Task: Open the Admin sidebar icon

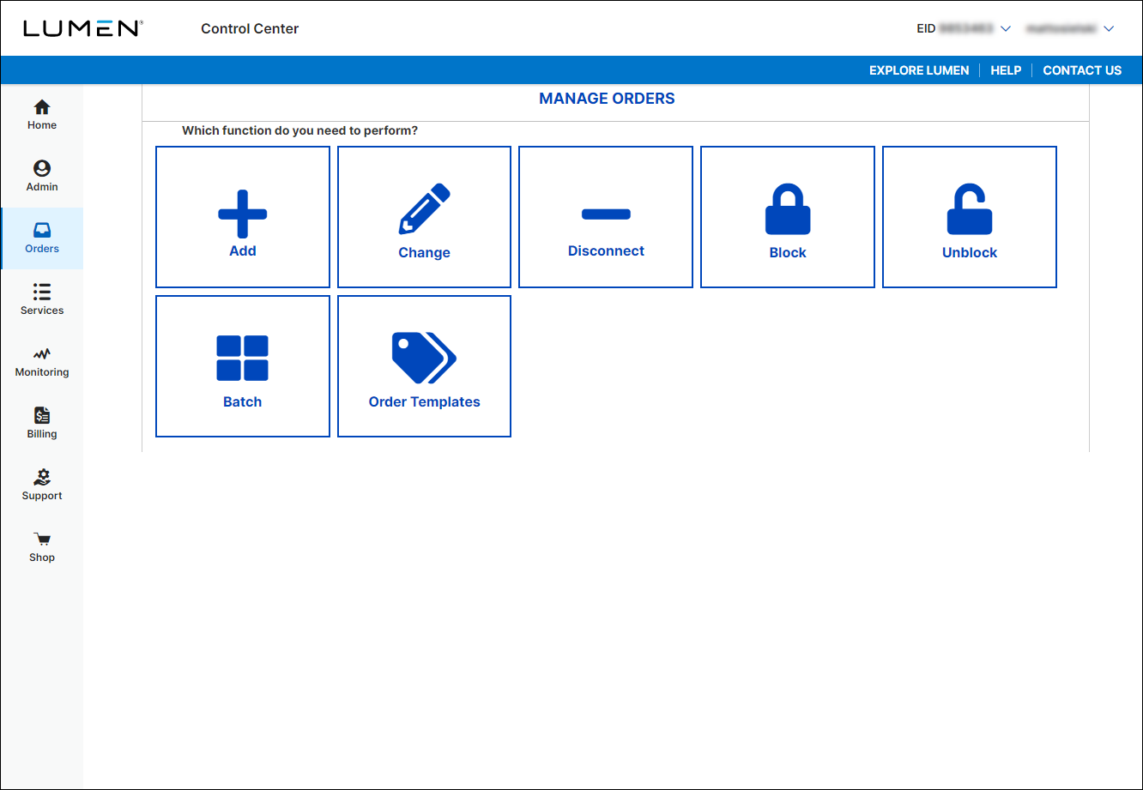Action: tap(42, 168)
